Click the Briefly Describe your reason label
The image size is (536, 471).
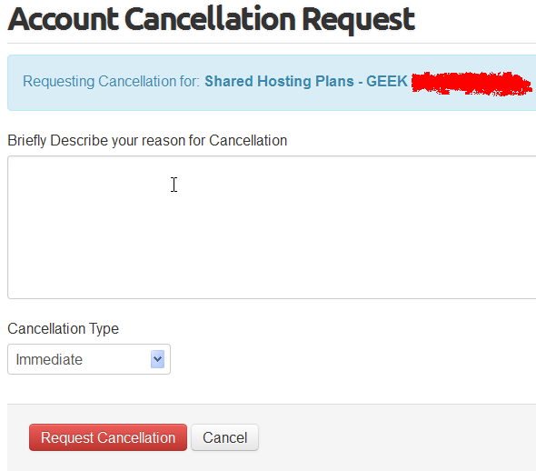[147, 141]
